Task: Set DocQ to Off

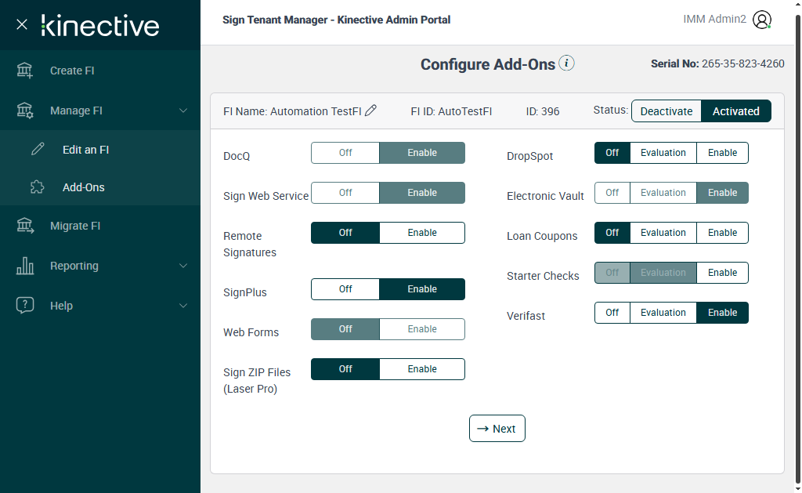Action: point(345,153)
